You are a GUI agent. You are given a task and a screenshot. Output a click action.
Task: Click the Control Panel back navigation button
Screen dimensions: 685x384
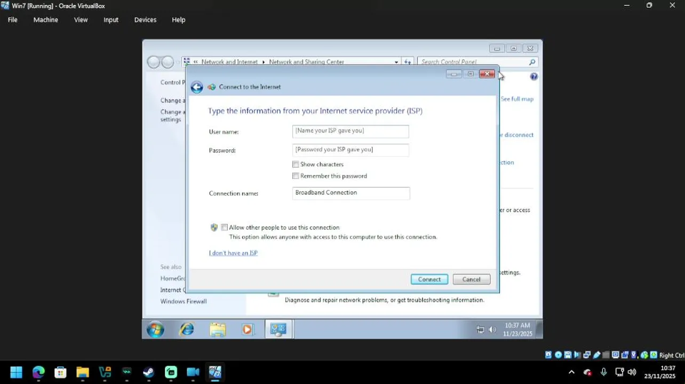(154, 62)
